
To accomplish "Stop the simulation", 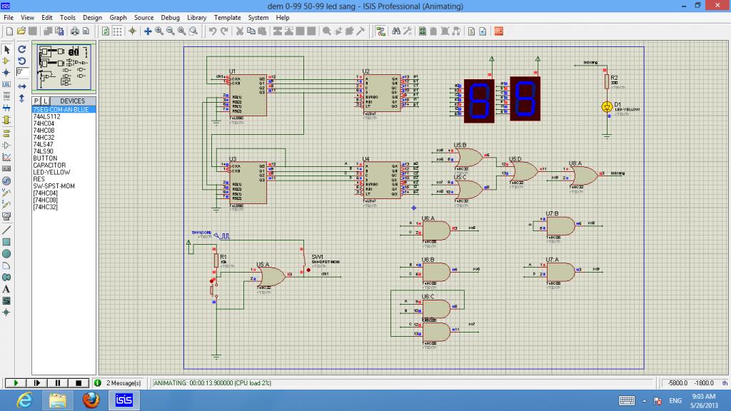I will coord(79,383).
